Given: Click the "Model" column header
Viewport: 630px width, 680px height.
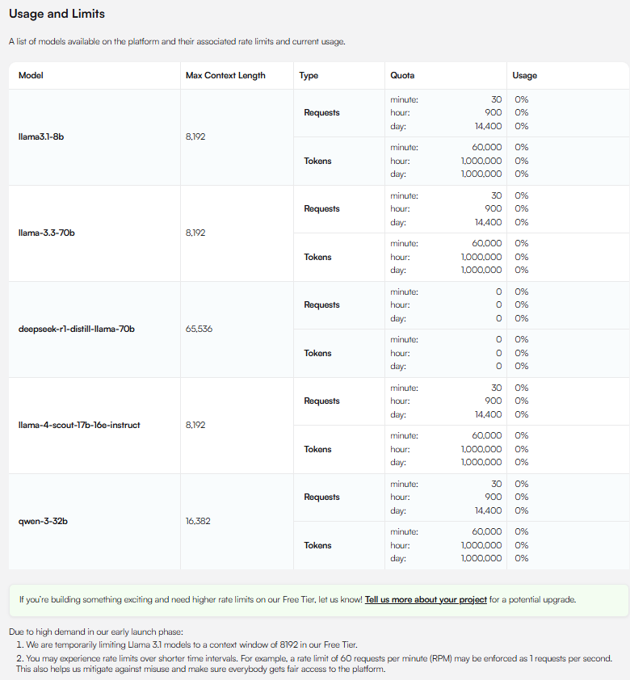Looking at the screenshot, I should click(x=31, y=76).
